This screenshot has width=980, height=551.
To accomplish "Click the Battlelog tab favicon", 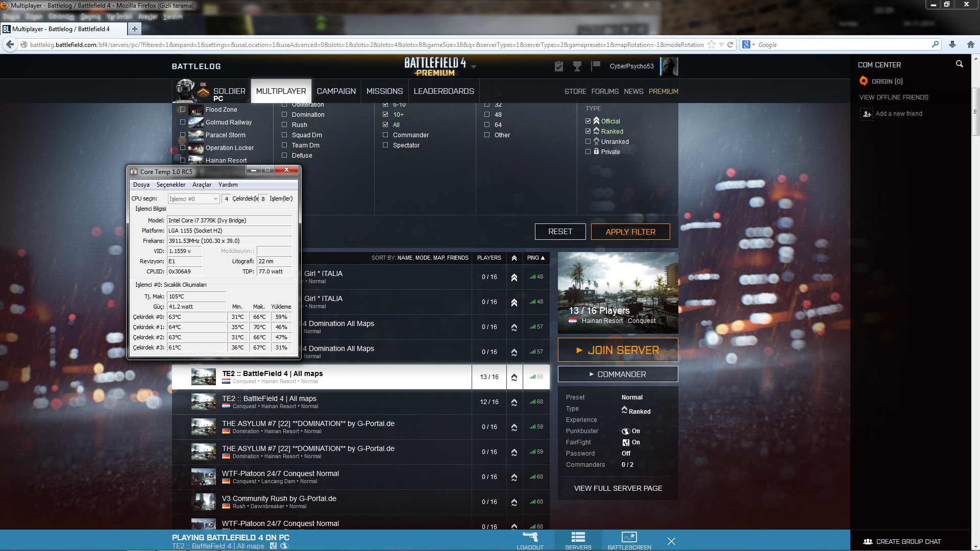I will click(7, 29).
